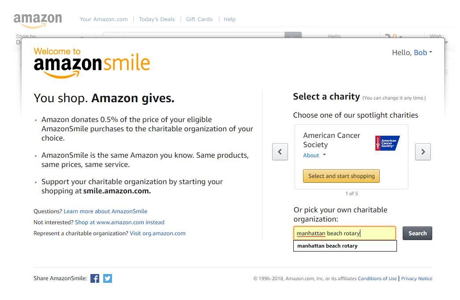Visit org.amazon.com link
This screenshot has height=300, width=460.
(x=157, y=233)
